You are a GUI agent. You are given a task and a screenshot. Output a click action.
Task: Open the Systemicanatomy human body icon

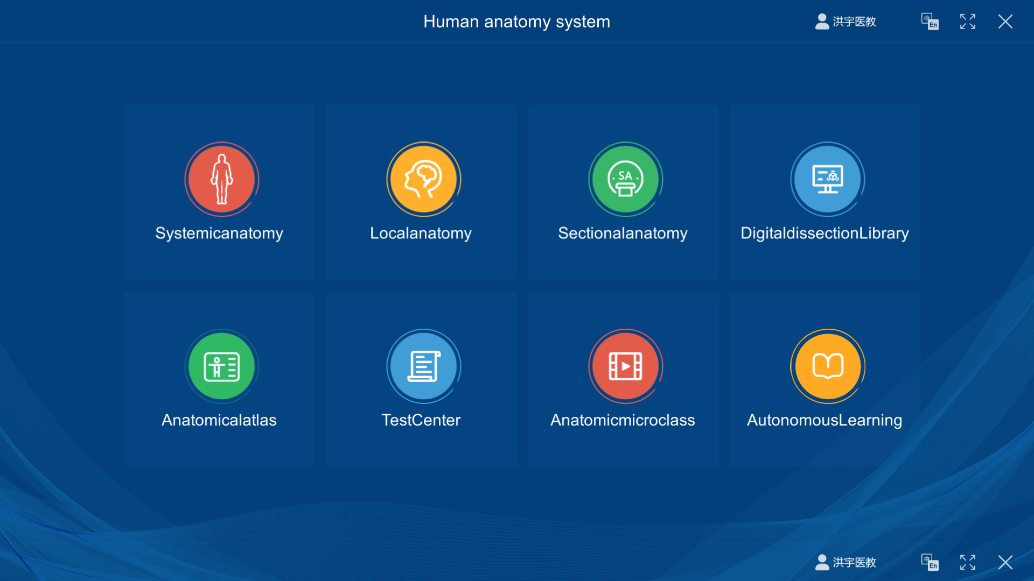pos(221,179)
